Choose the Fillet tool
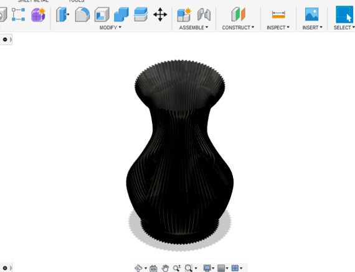This screenshot has height=272, width=355. pos(82,14)
